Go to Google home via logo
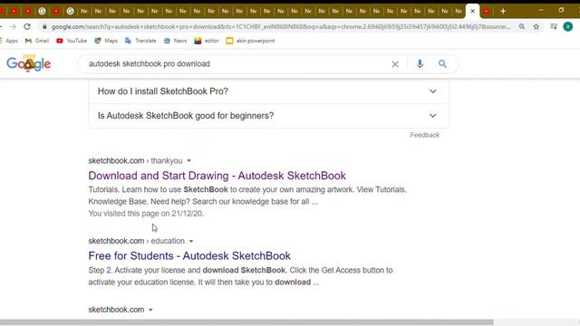This screenshot has width=580, height=326. point(28,63)
